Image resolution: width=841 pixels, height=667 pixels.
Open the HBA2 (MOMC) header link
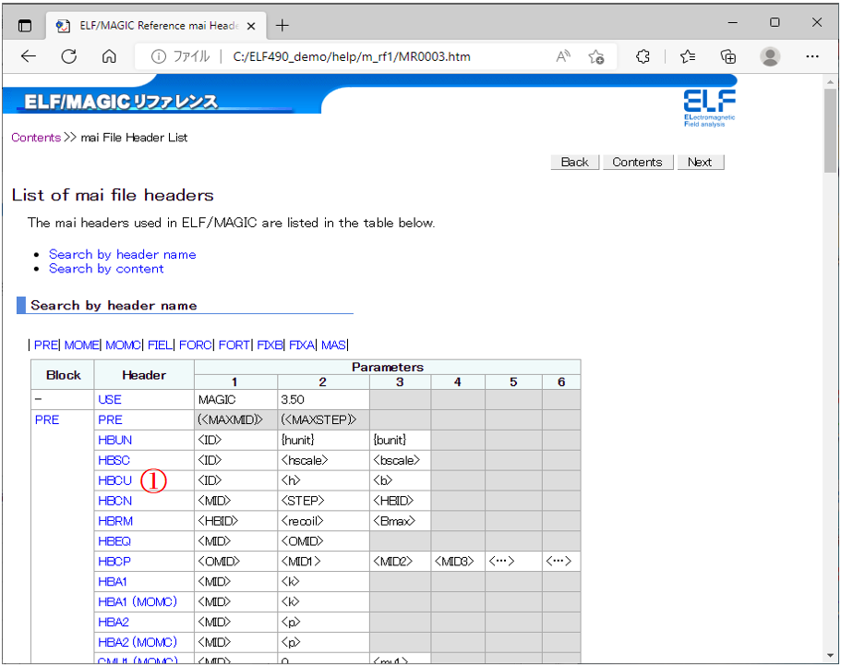point(138,642)
